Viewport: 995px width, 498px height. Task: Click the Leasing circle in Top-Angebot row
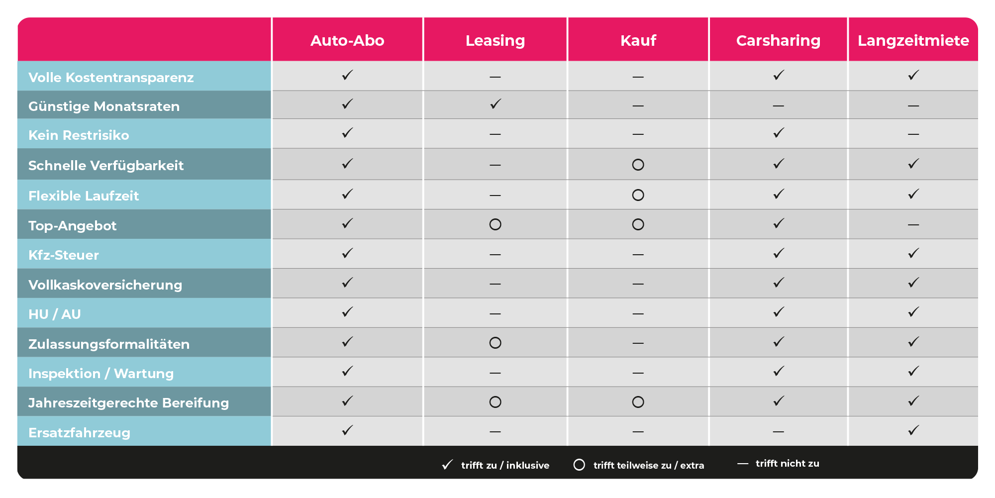pyautogui.click(x=496, y=224)
